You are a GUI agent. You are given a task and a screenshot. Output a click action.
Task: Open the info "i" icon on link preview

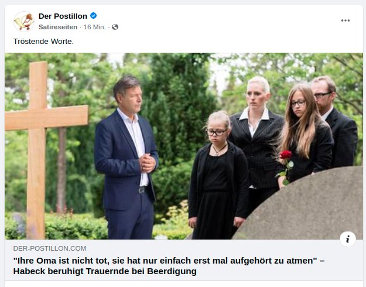(347, 238)
